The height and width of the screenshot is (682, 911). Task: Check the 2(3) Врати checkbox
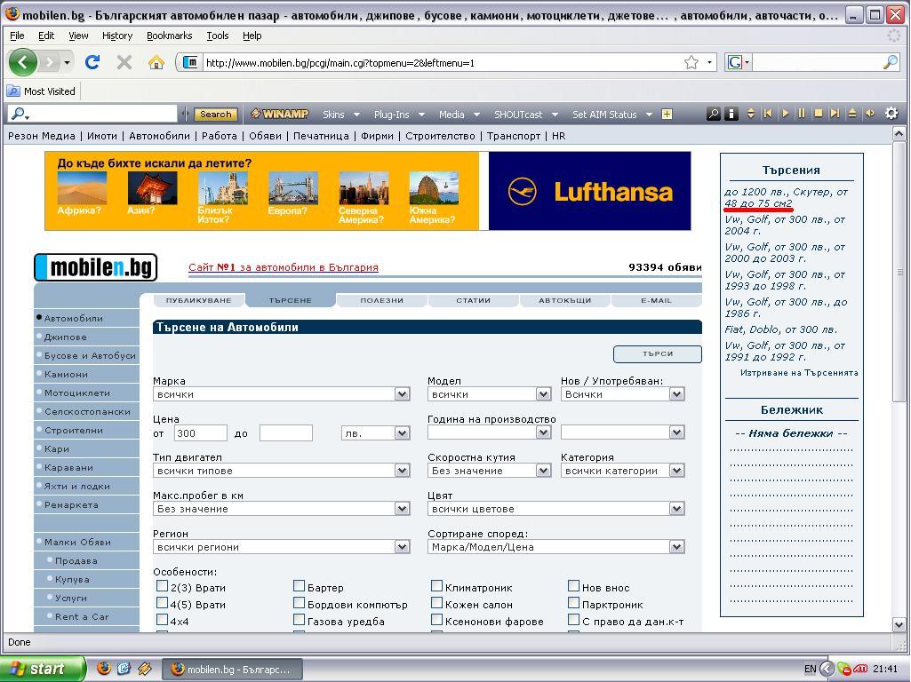pyautogui.click(x=162, y=585)
